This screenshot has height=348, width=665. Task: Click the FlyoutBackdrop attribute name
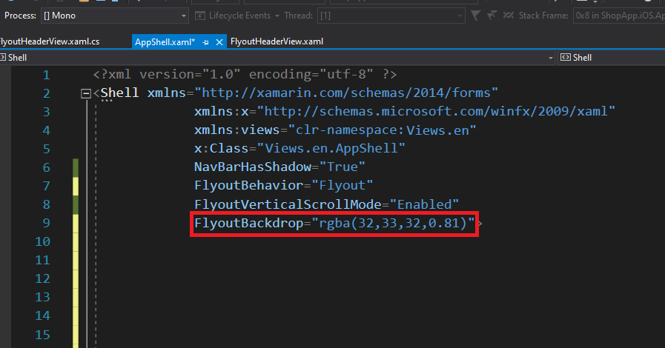point(248,223)
